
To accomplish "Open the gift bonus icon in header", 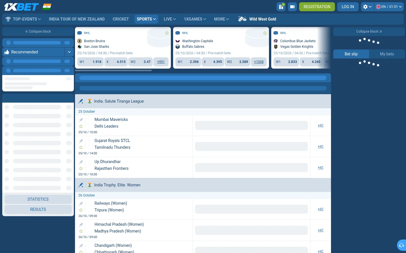I will [281, 7].
